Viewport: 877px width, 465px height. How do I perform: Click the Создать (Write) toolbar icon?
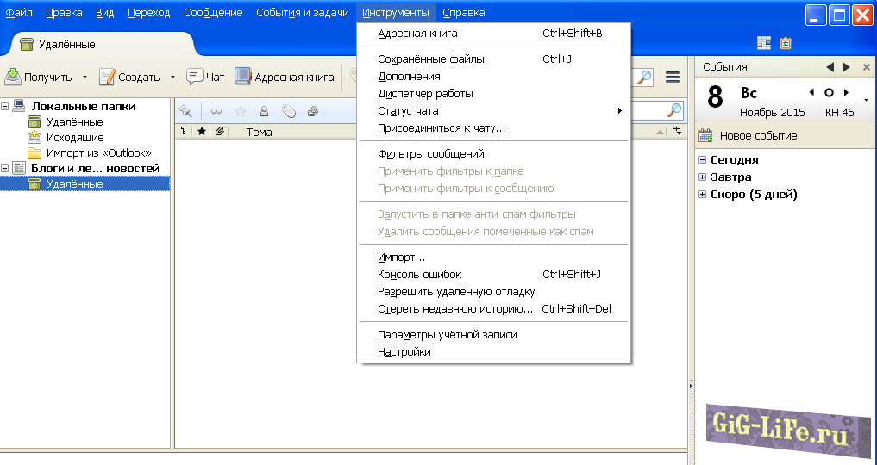coord(107,77)
